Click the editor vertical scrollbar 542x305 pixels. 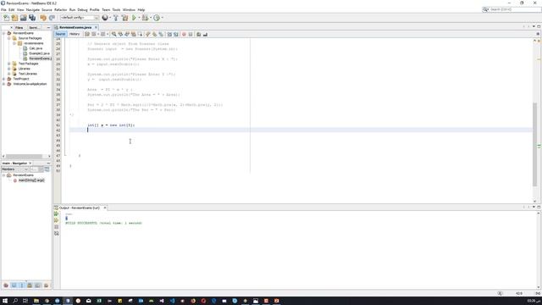pos(534,145)
